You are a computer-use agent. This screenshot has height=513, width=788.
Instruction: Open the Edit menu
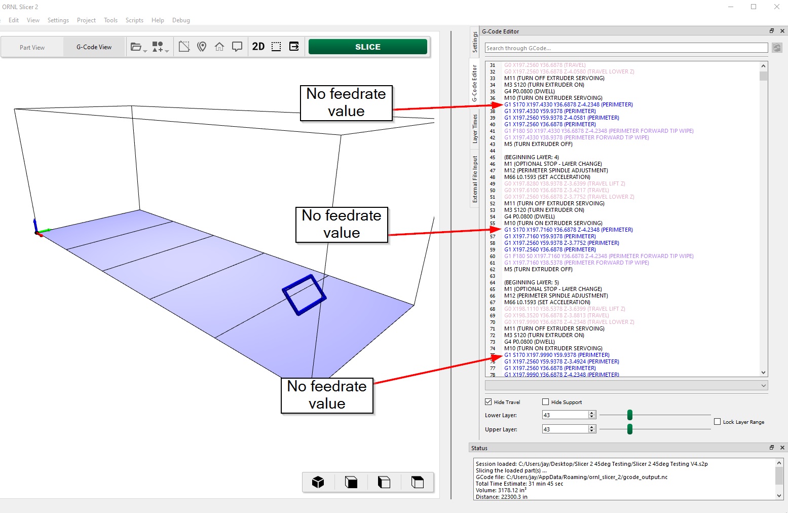point(14,20)
